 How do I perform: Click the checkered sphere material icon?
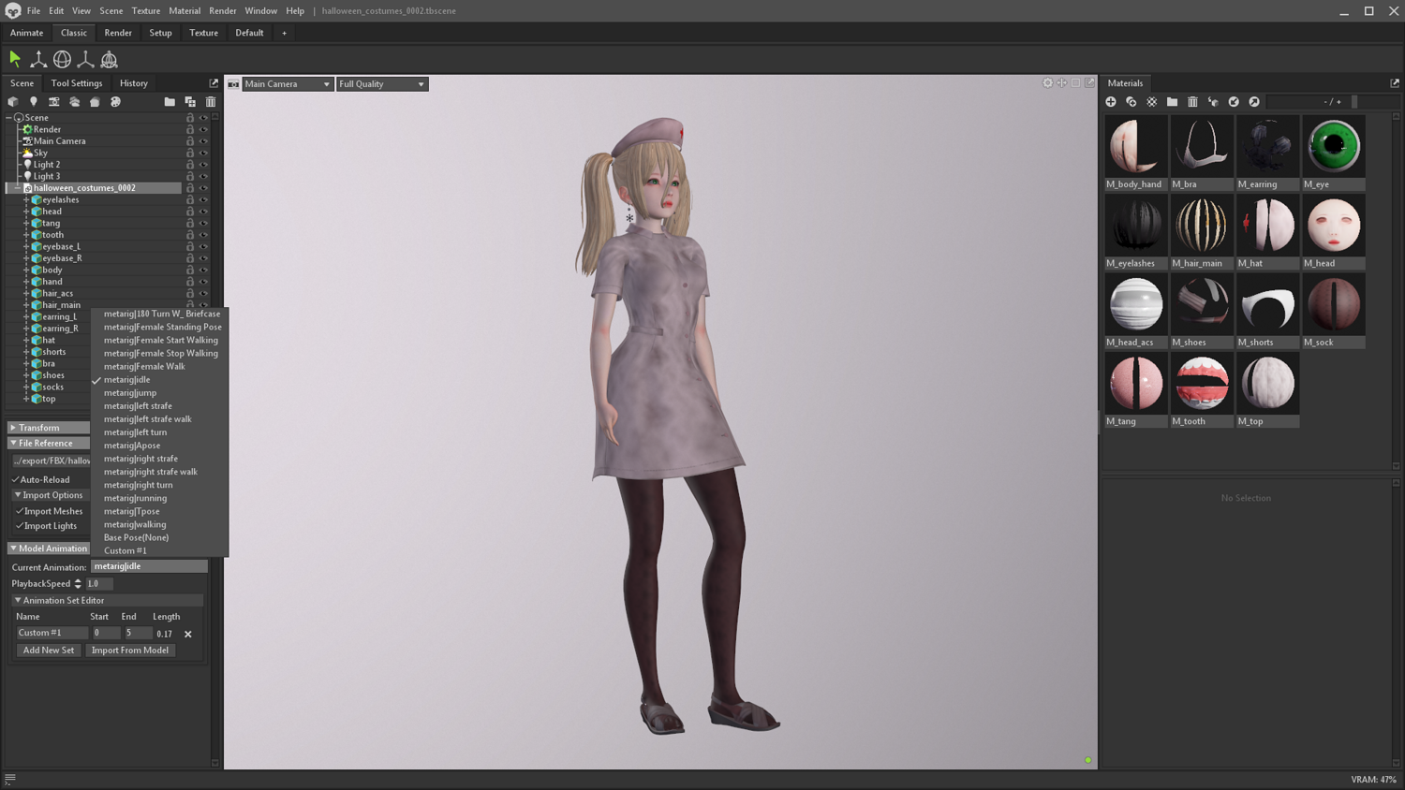click(x=1152, y=102)
